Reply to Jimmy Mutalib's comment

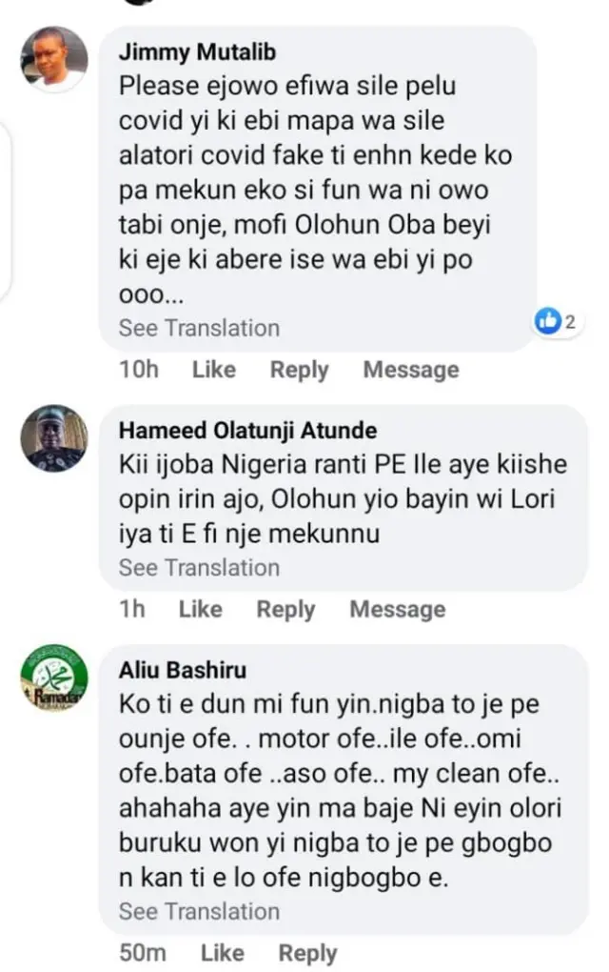(x=299, y=369)
